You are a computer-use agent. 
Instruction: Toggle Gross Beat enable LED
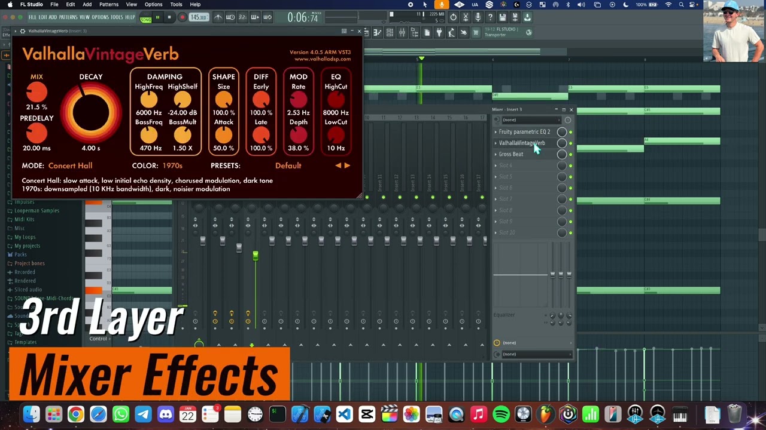[x=570, y=154]
